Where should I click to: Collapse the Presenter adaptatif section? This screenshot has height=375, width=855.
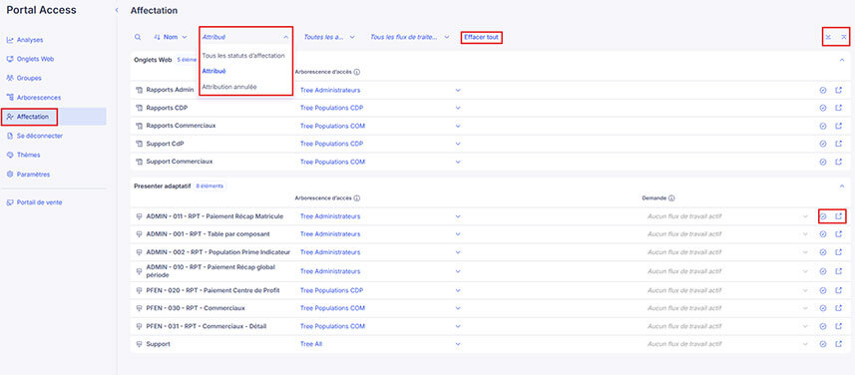[842, 186]
